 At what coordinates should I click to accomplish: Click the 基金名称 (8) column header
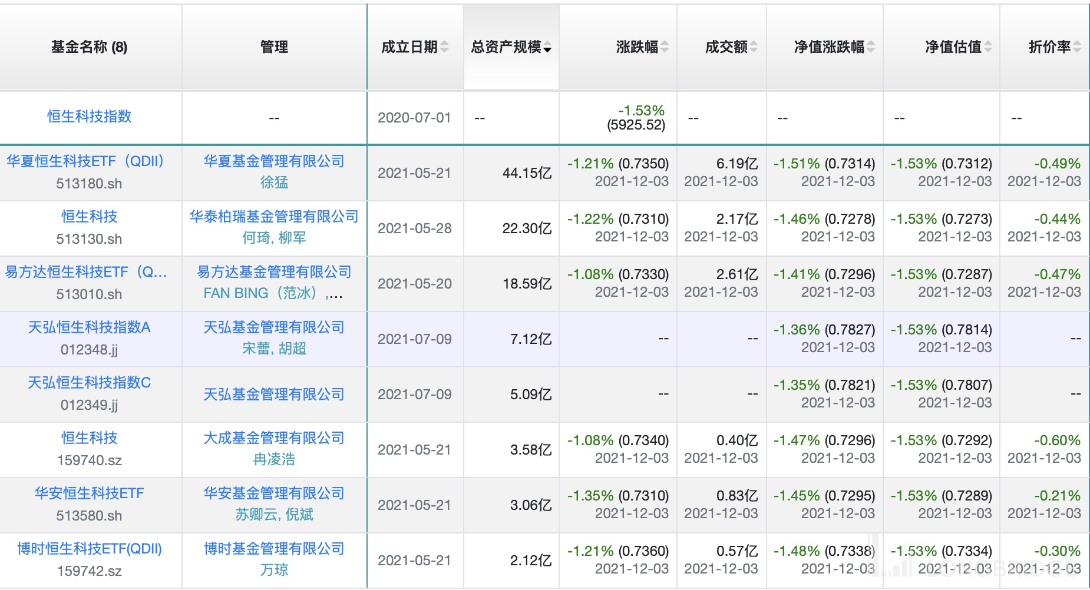(x=90, y=47)
